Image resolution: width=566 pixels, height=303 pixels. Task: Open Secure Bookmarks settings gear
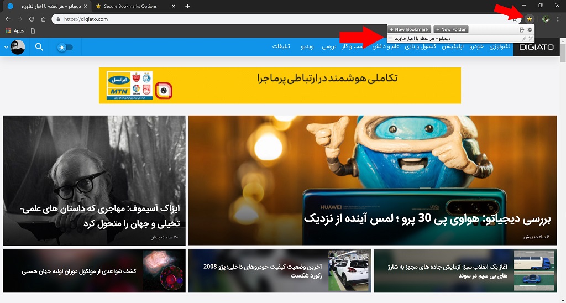[530, 30]
